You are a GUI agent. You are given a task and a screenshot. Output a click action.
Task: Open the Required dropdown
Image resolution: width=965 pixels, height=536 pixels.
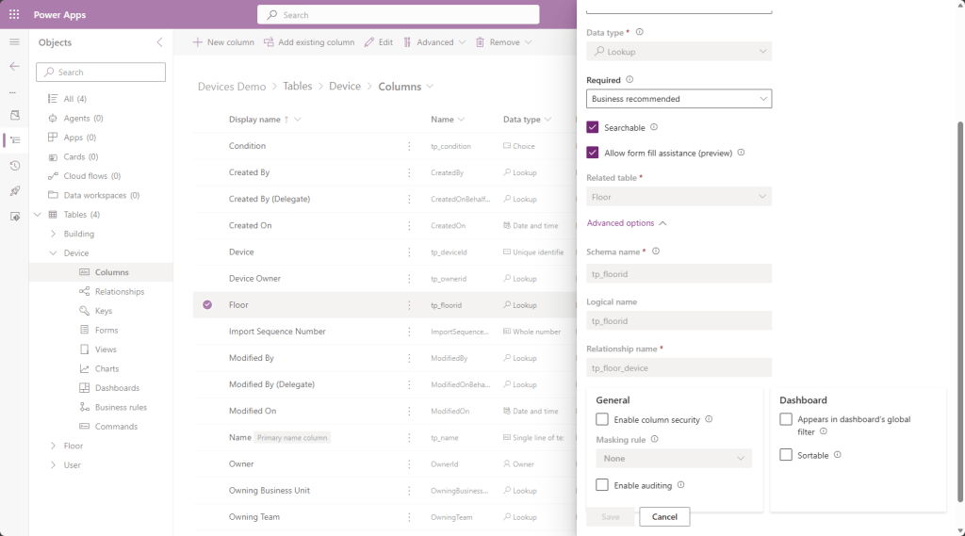(x=679, y=99)
